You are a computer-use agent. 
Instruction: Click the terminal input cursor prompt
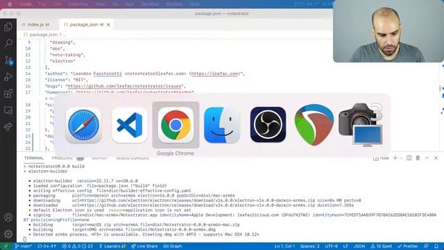pos(25,239)
